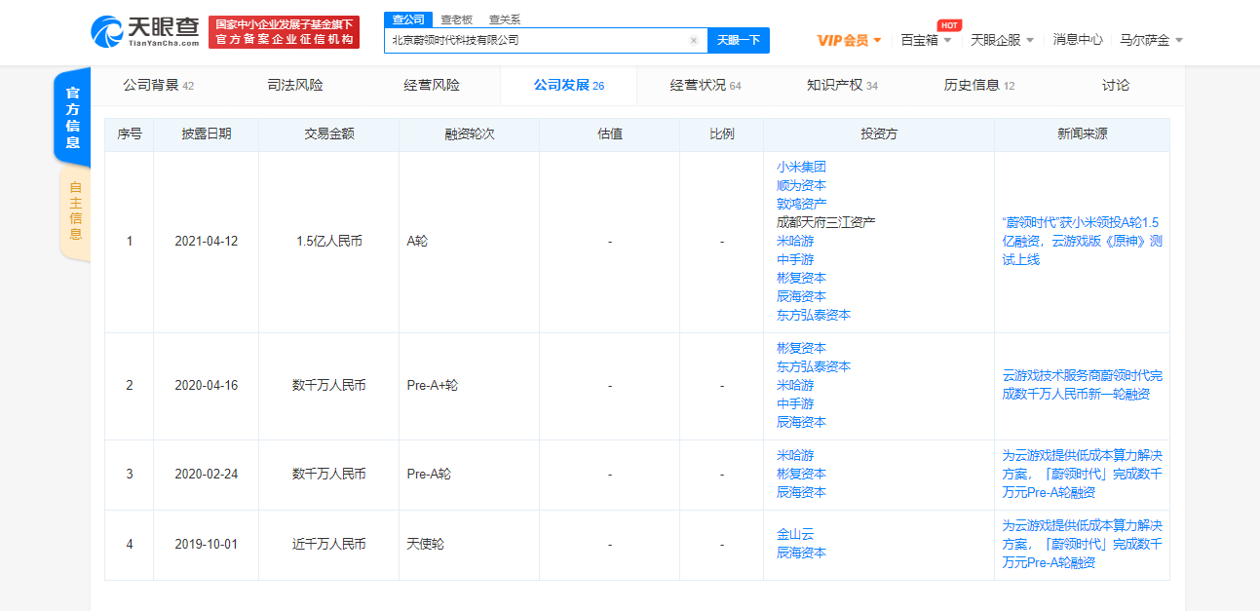The width and height of the screenshot is (1260, 611).
Task: Open 中手游 in the A轮 row
Action: pos(795,259)
